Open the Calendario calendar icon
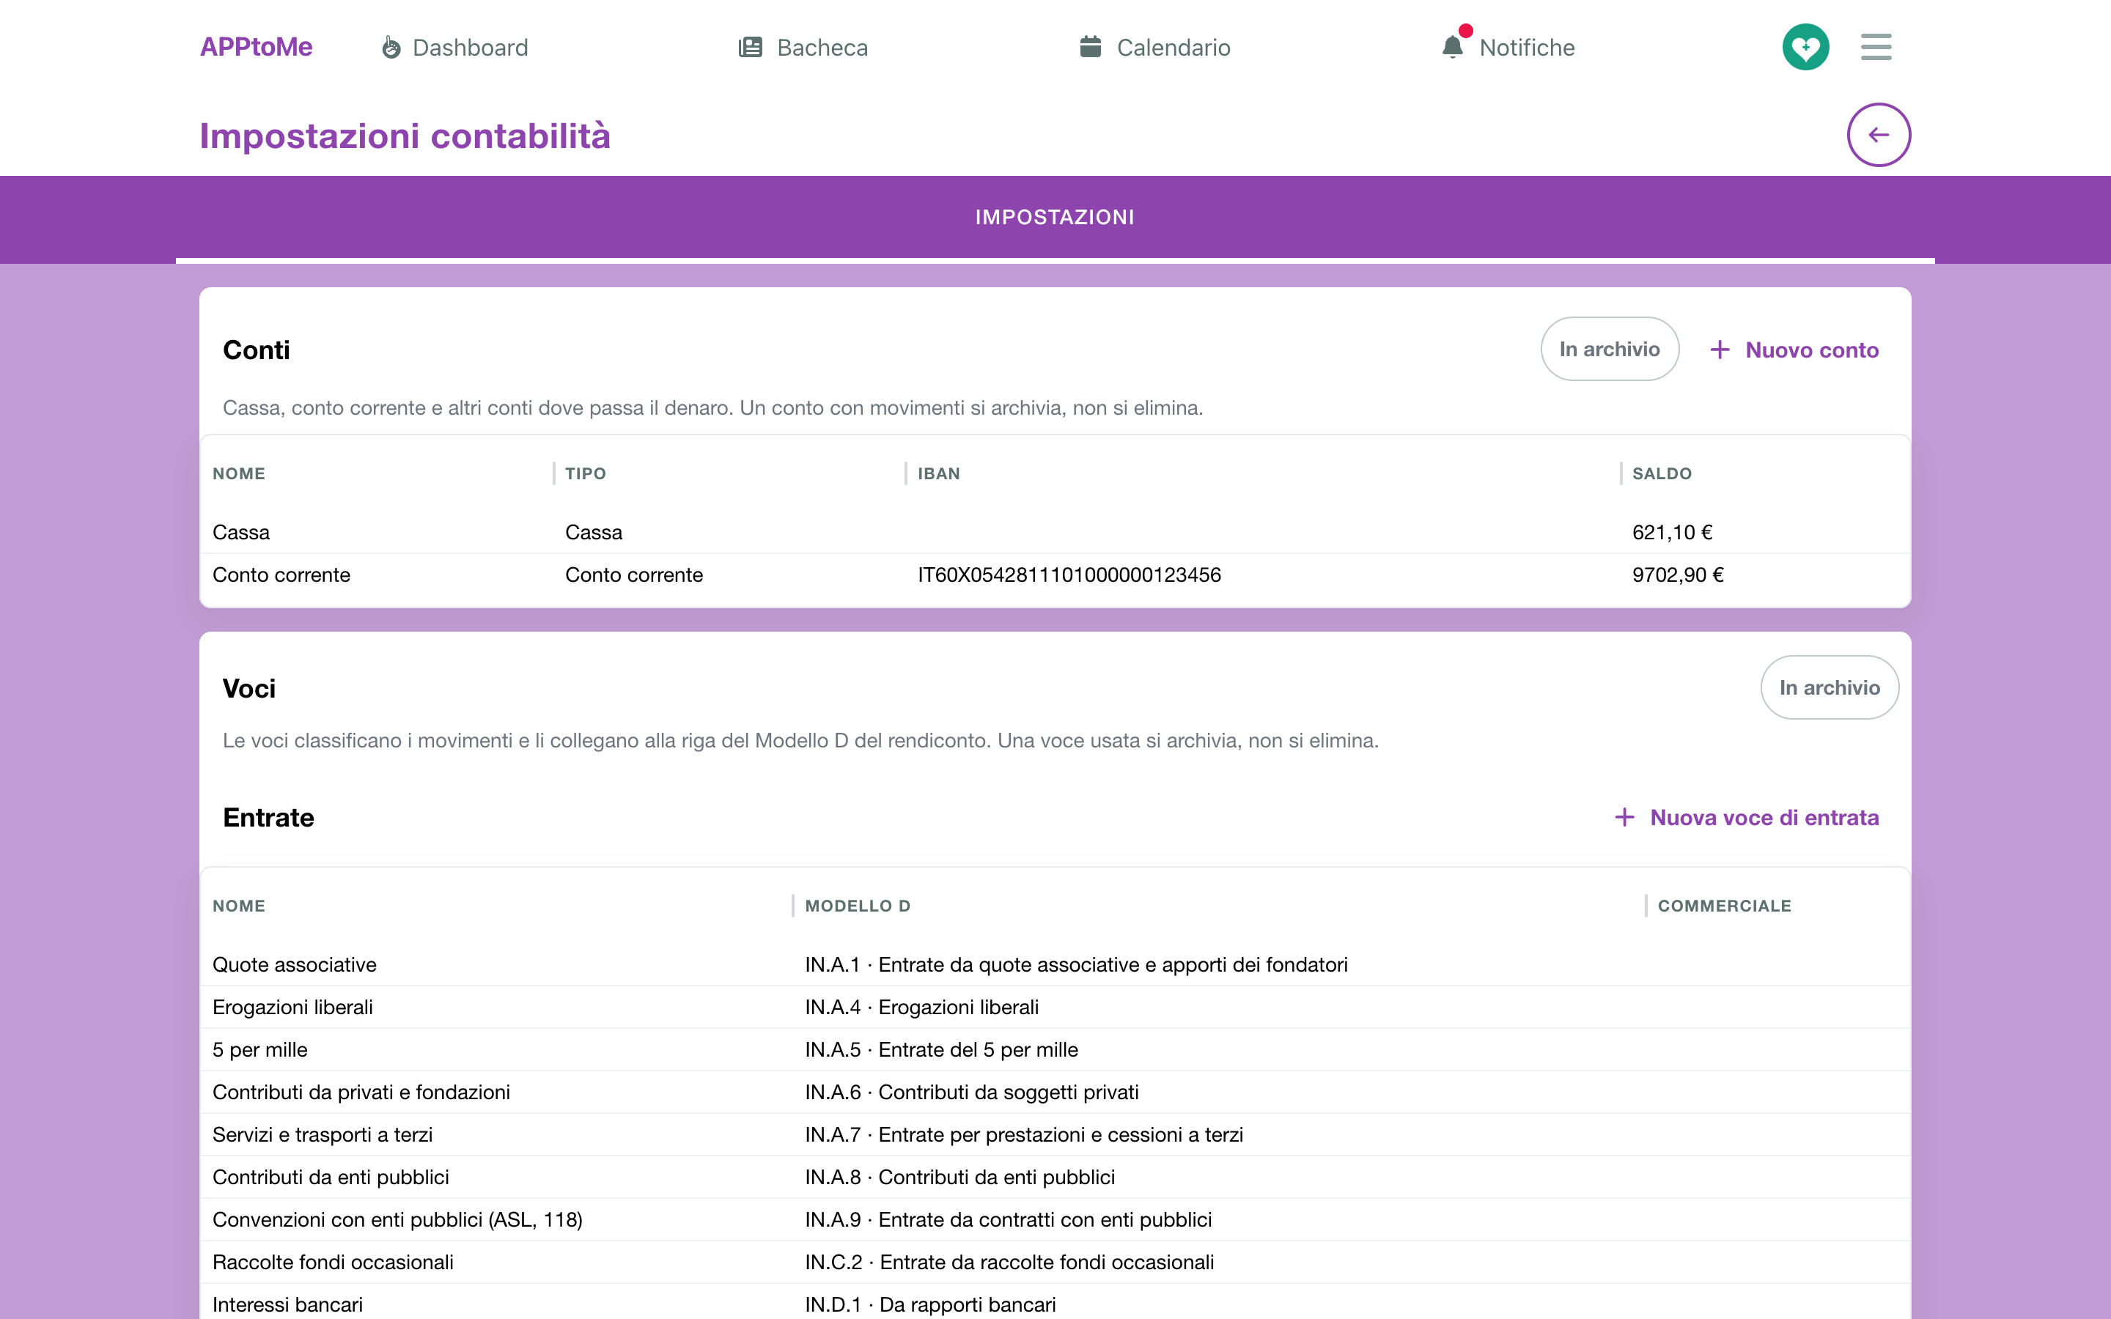The width and height of the screenshot is (2111, 1319). [1089, 46]
